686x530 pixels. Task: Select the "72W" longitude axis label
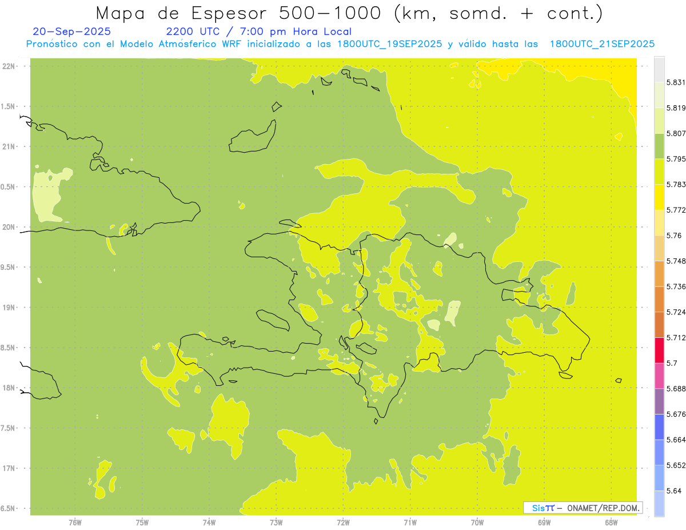(x=343, y=522)
